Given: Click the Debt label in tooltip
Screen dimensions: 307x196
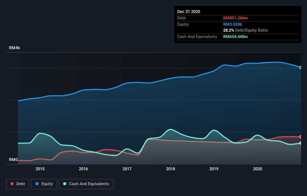Looking at the screenshot, I should [181, 18].
